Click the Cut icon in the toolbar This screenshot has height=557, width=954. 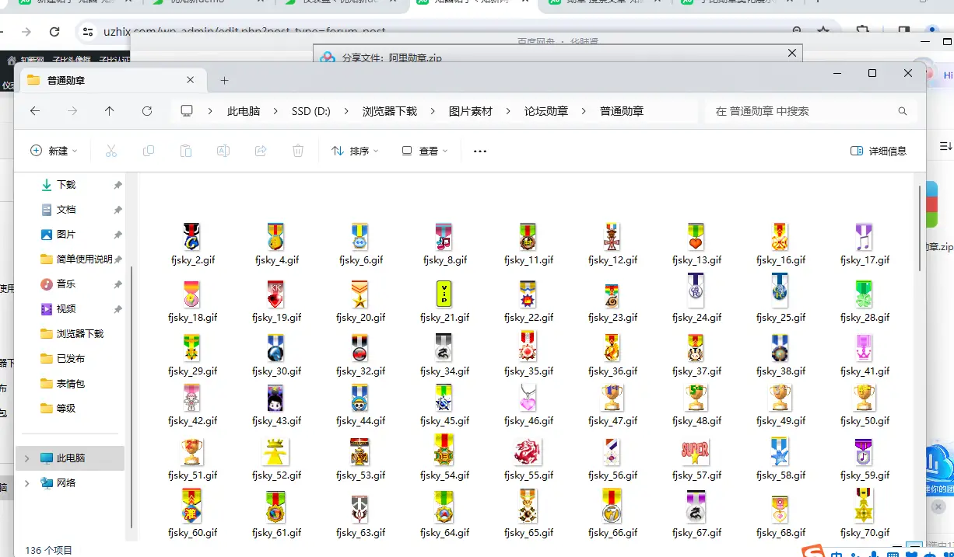coord(111,151)
